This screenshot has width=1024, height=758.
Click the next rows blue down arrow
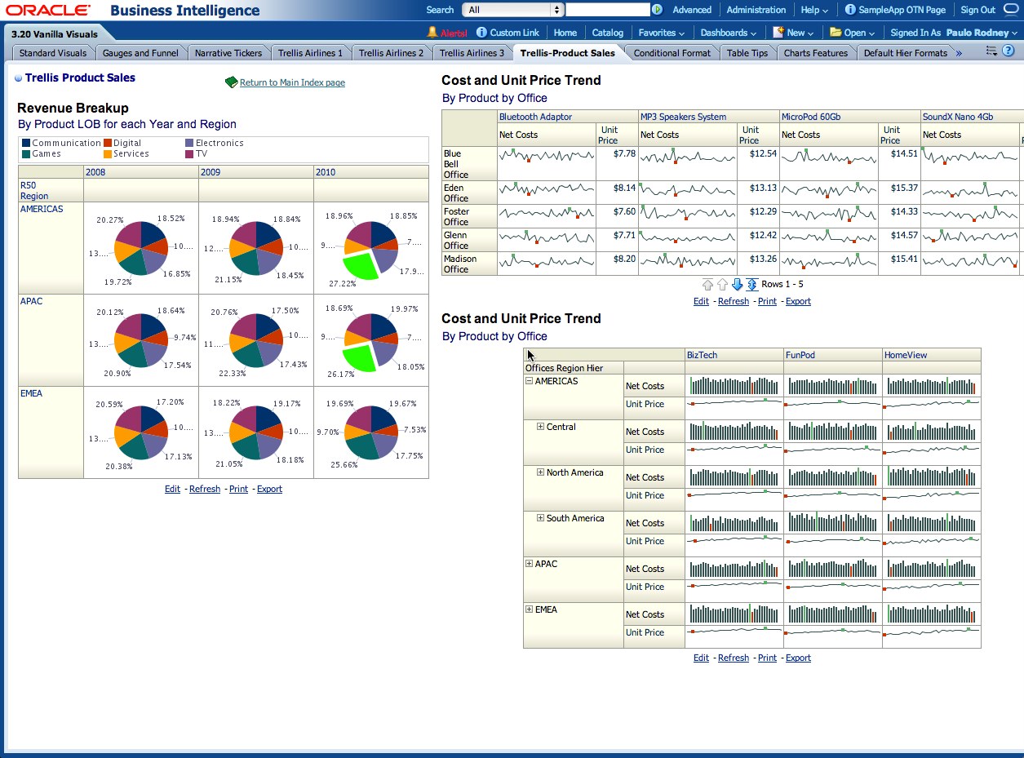click(737, 284)
